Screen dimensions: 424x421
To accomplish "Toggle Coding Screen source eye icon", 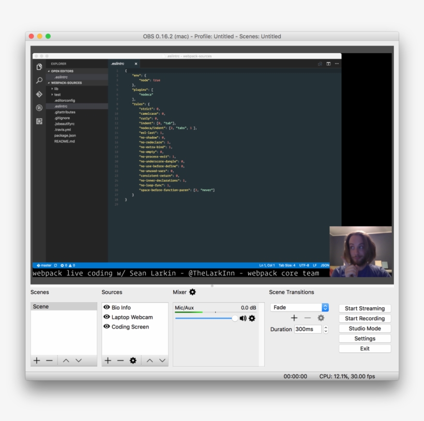I will coord(107,327).
